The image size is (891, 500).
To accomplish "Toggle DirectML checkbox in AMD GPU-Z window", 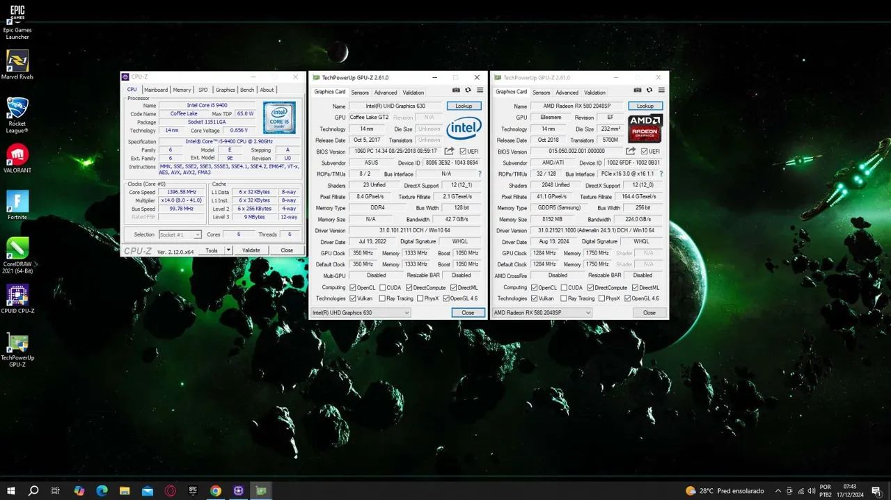I will 634,287.
